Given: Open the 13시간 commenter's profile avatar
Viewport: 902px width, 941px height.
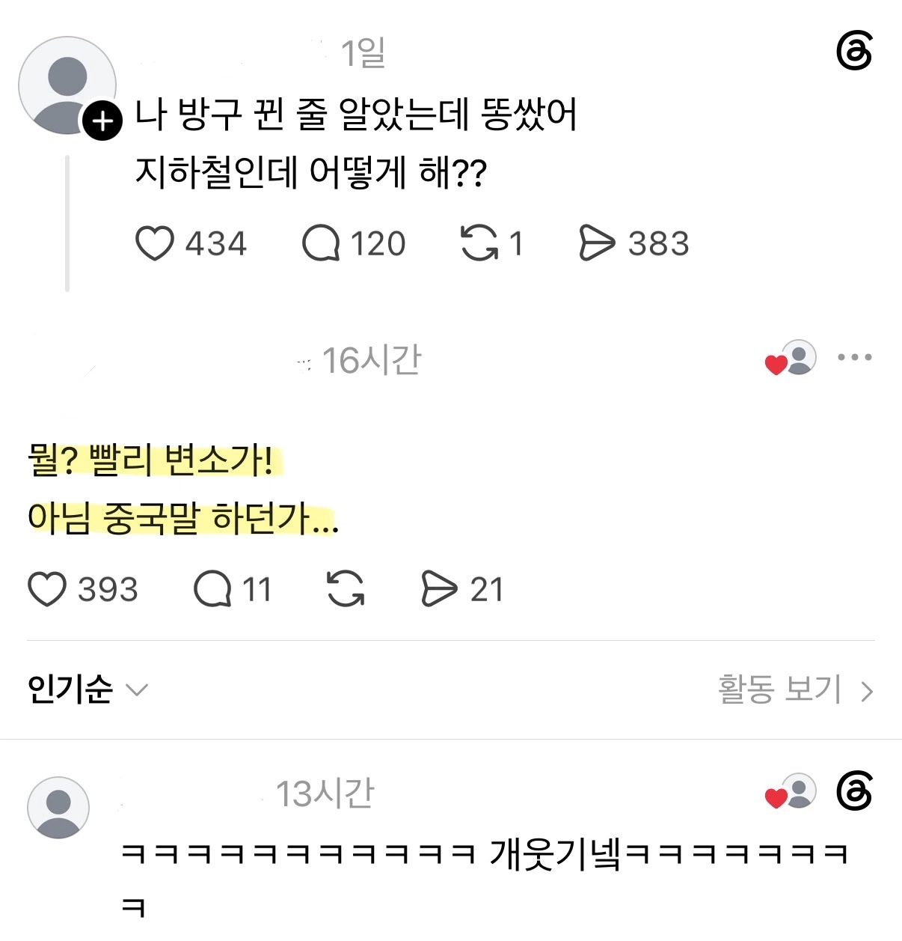Looking at the screenshot, I should point(58,808).
